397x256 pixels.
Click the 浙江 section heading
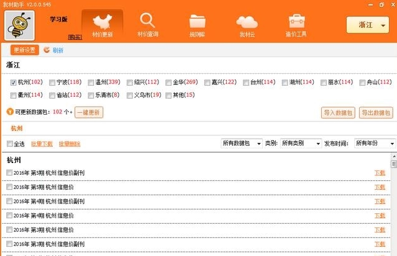13,65
